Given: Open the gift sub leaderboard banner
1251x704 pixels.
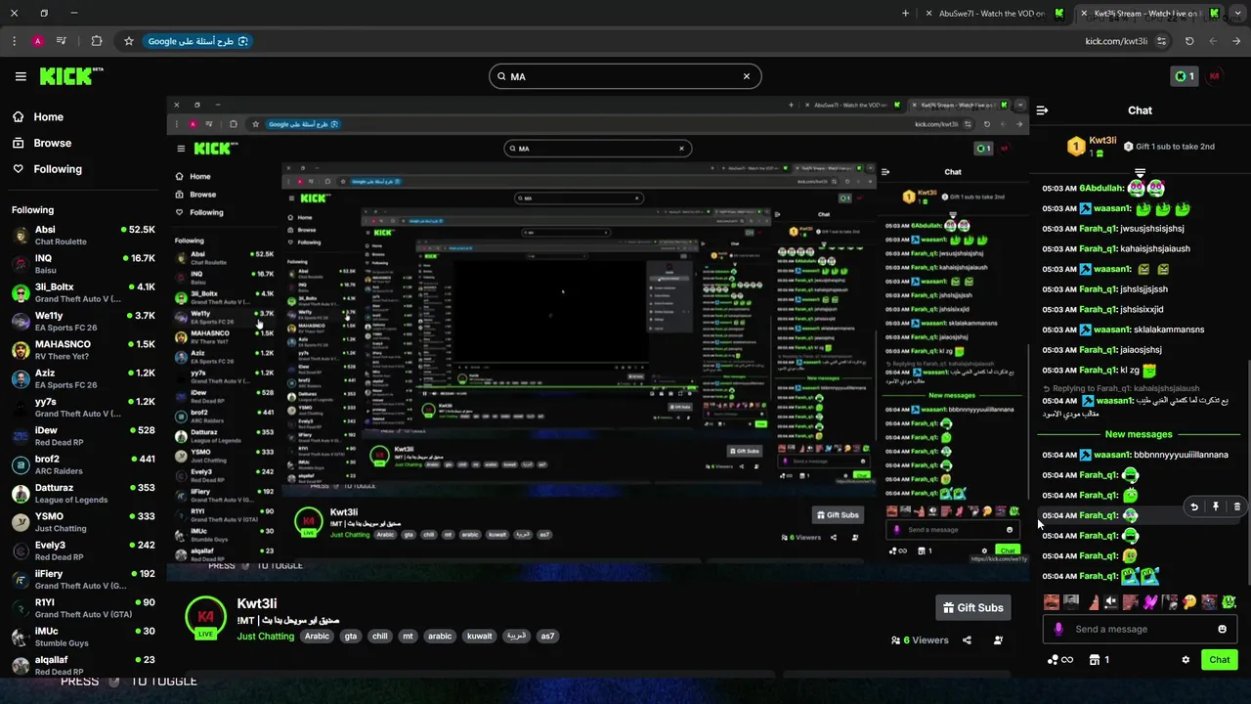Looking at the screenshot, I should [x=1140, y=147].
